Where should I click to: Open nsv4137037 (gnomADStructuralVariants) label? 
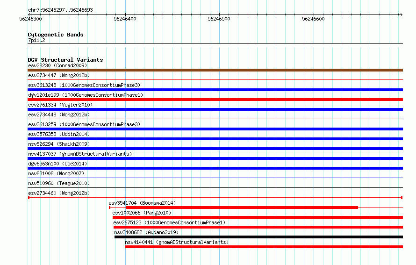click(x=80, y=154)
